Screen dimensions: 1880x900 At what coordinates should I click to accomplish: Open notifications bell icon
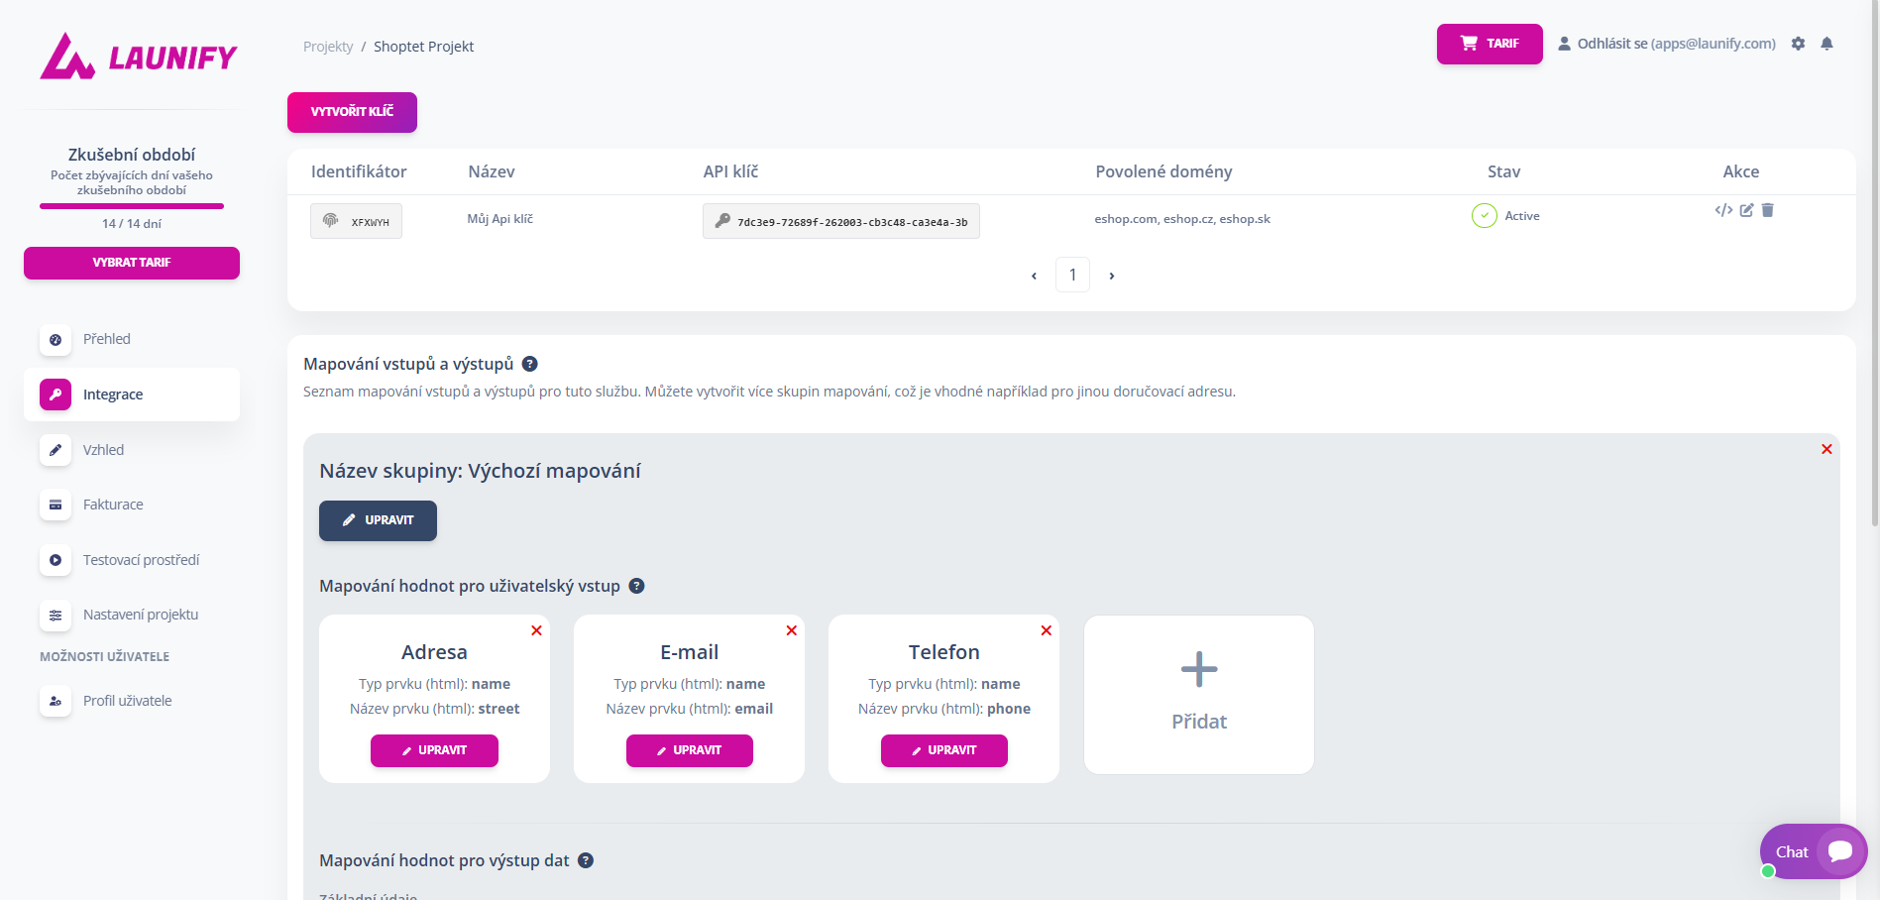click(x=1826, y=44)
